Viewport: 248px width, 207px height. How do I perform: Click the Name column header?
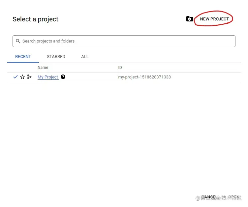(x=43, y=68)
